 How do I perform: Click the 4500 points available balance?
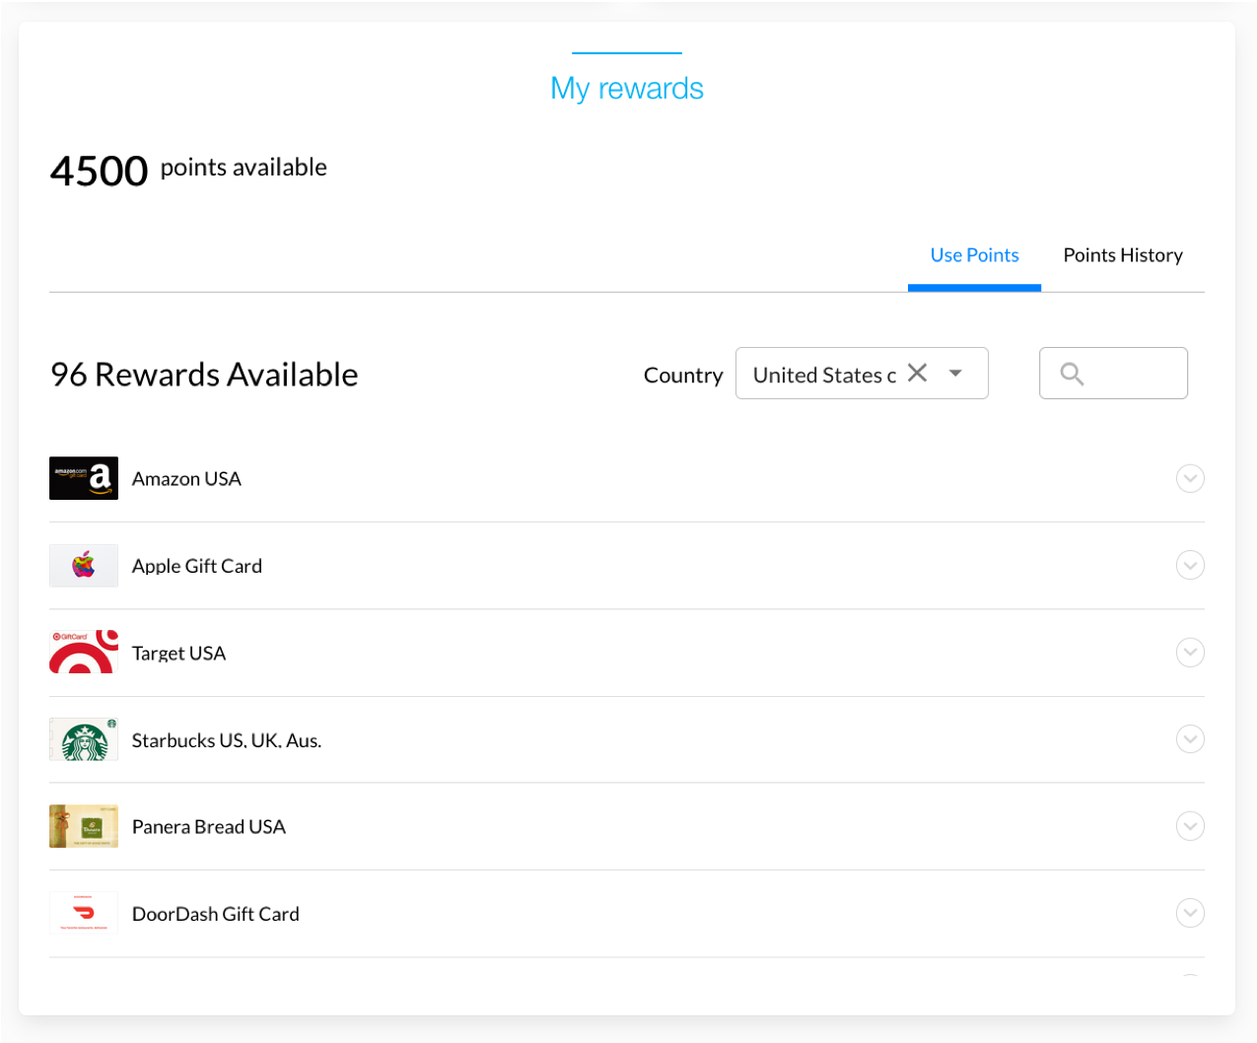188,170
